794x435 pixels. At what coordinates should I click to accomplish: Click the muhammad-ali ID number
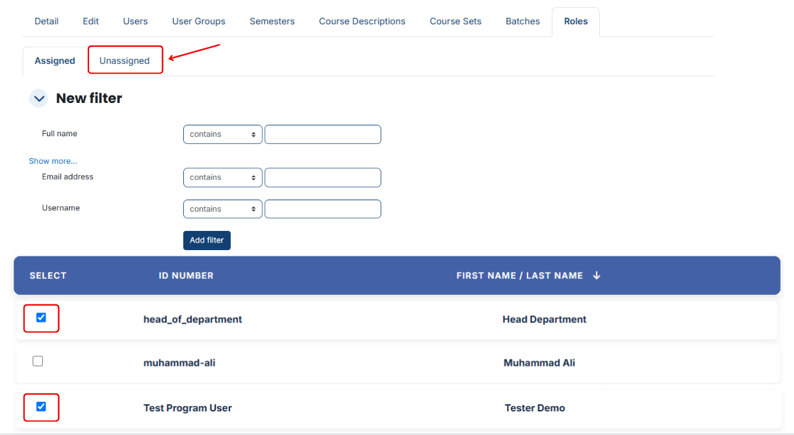179,363
